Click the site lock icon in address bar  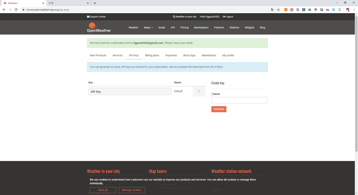pos(23,9)
